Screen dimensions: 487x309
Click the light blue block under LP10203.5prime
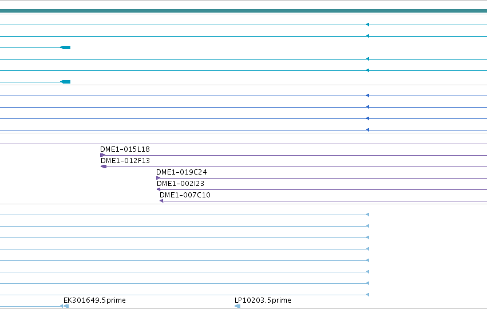pyautogui.click(x=237, y=306)
